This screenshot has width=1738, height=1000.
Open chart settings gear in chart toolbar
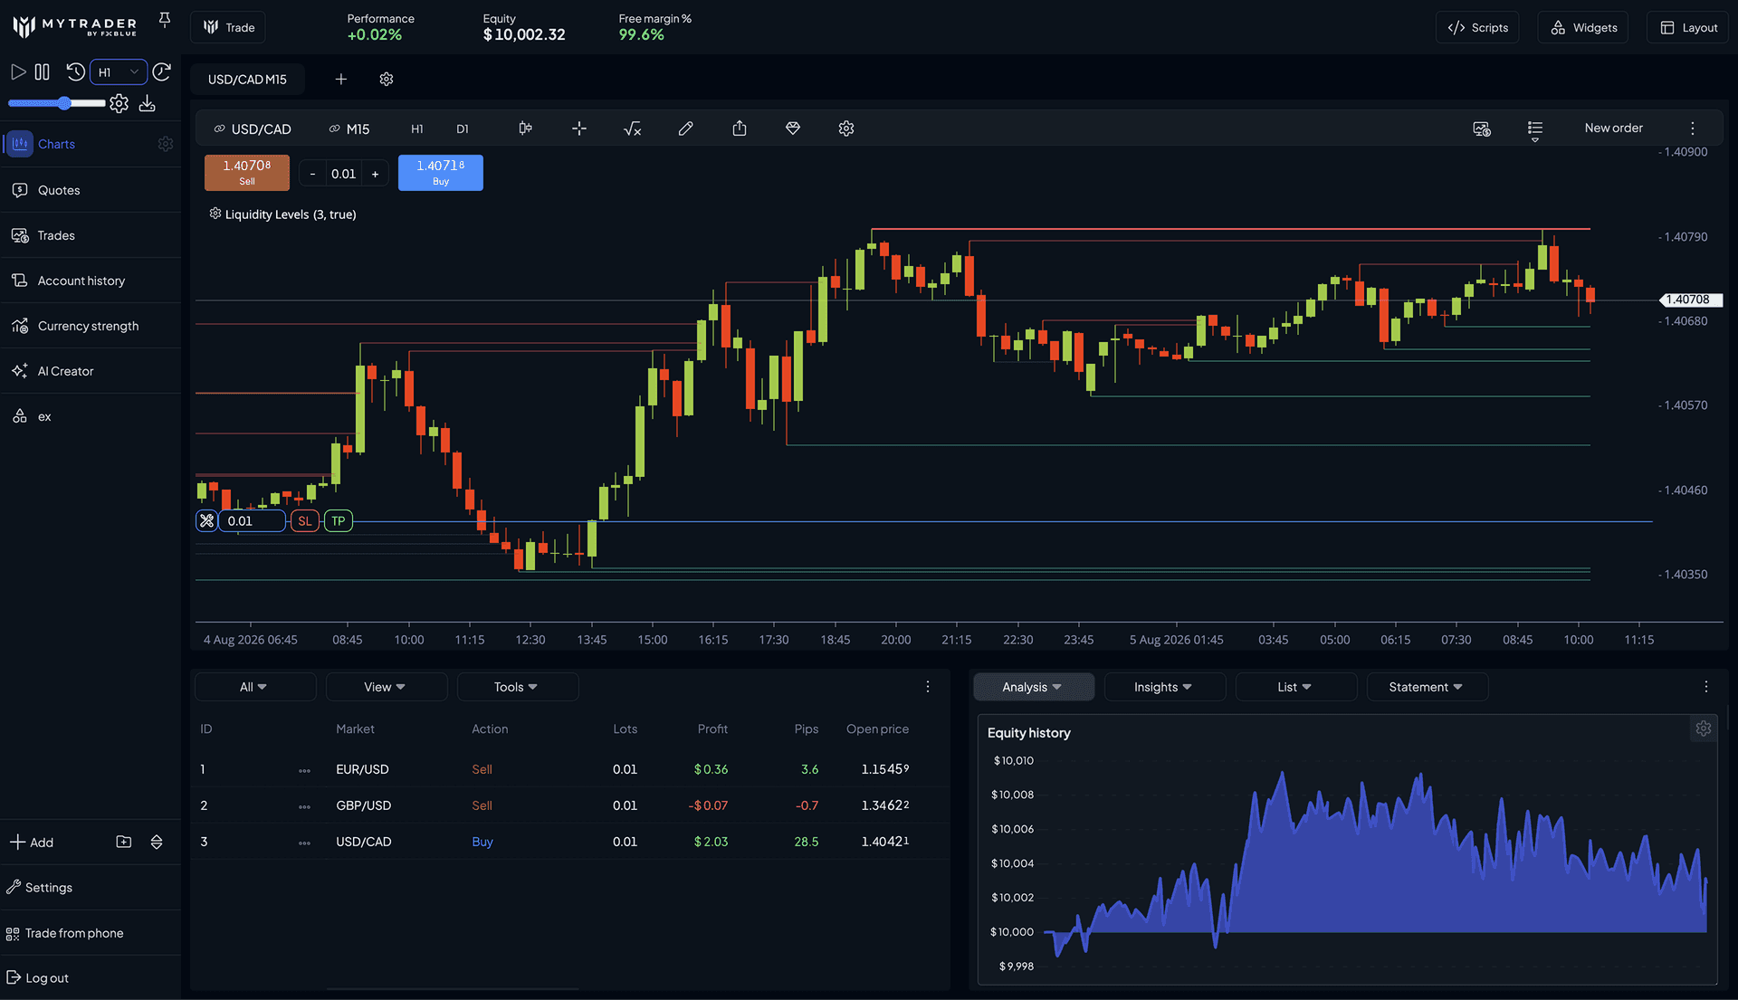[846, 129]
